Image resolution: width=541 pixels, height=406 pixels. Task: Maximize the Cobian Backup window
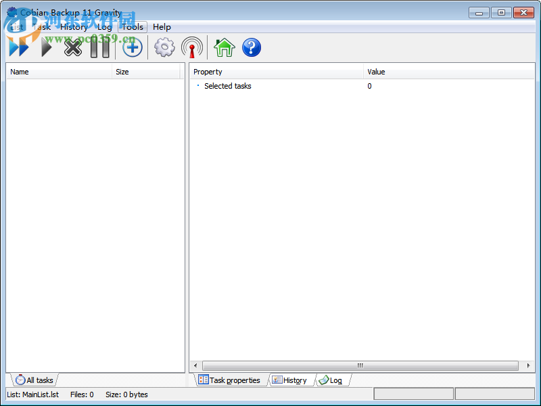click(501, 13)
